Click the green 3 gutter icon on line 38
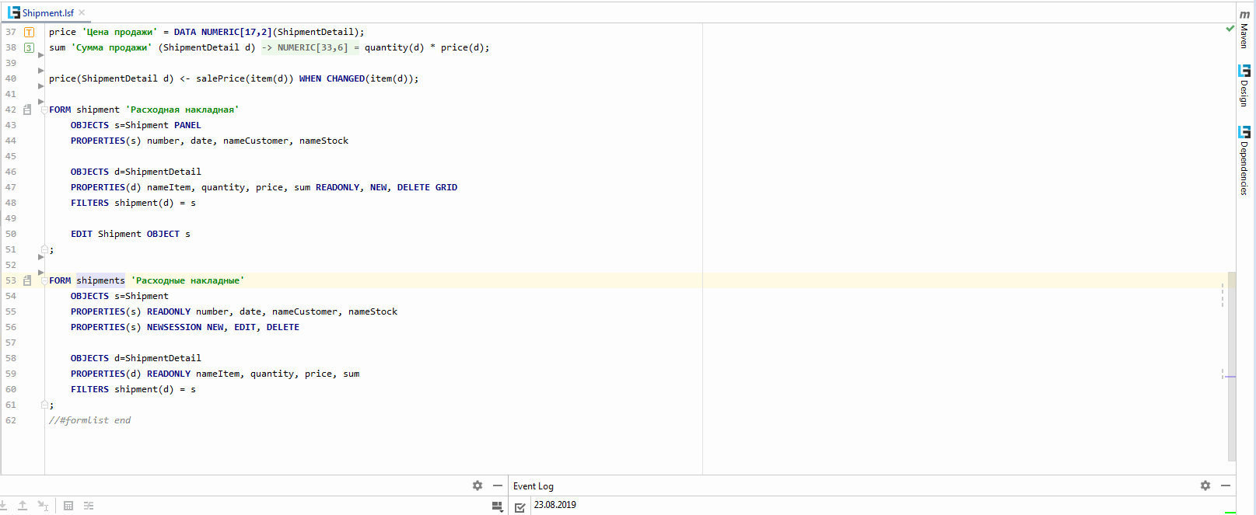The height and width of the screenshot is (515, 1256). [x=29, y=47]
